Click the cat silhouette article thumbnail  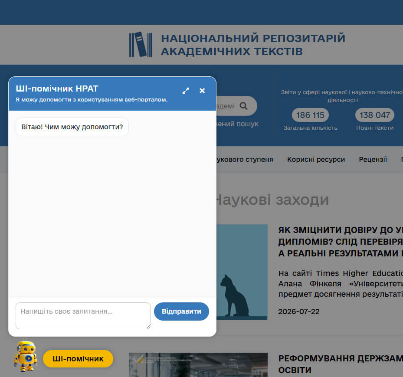click(x=242, y=272)
